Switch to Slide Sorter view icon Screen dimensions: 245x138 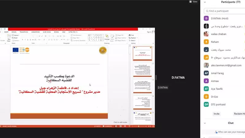(x=120, y=126)
